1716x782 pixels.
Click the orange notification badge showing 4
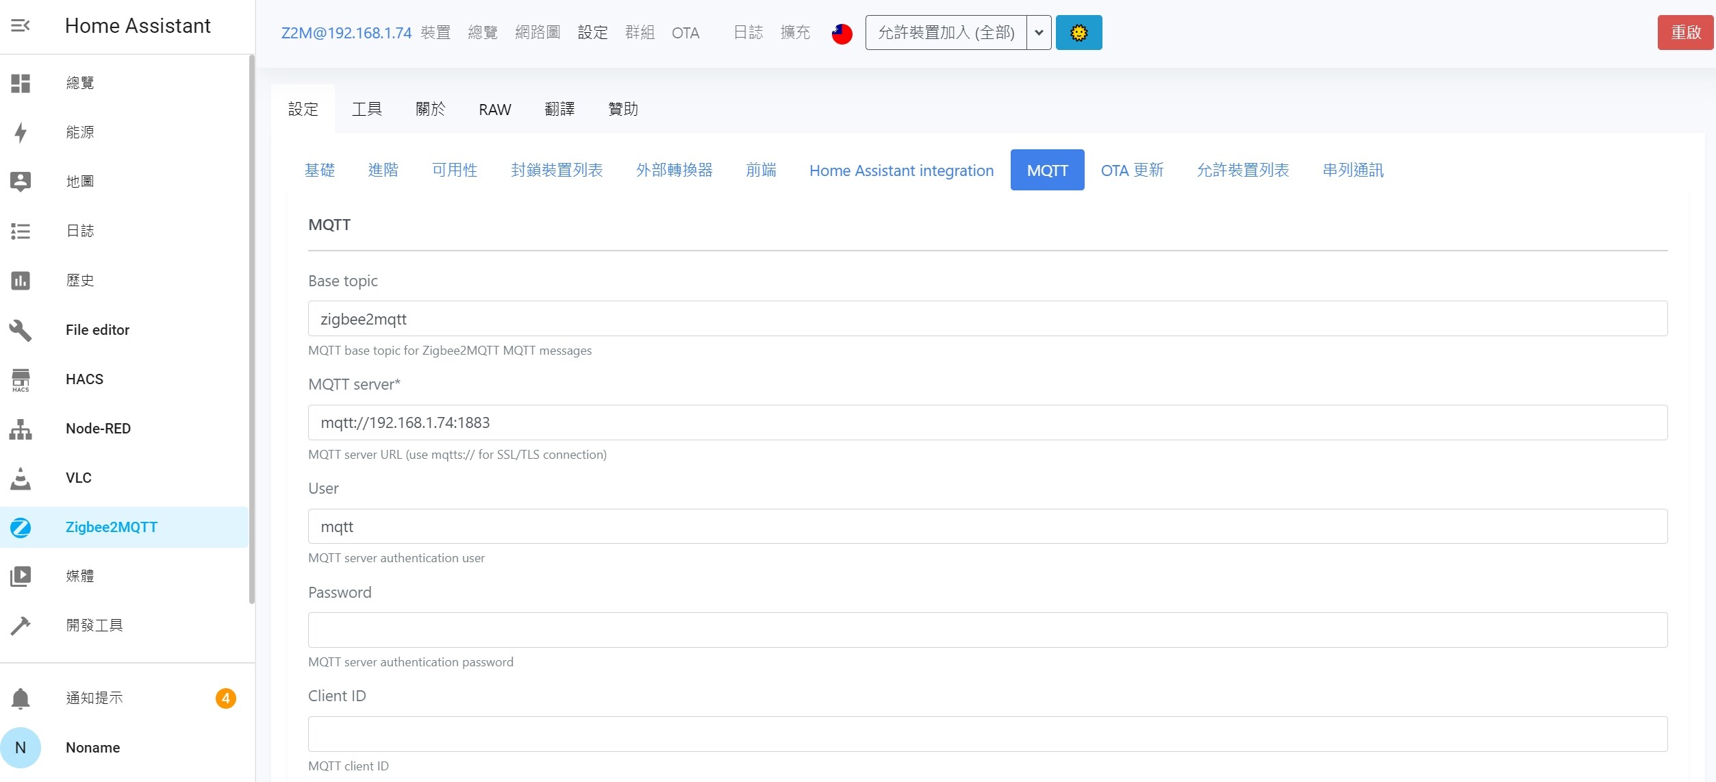point(225,698)
